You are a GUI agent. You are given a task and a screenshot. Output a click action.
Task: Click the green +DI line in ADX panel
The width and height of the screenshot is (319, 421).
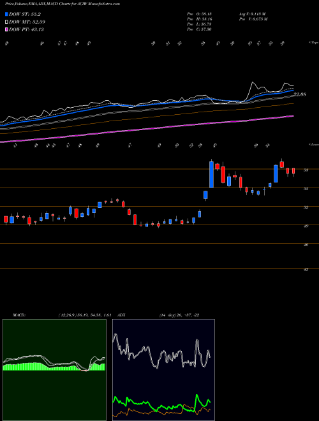(161, 408)
